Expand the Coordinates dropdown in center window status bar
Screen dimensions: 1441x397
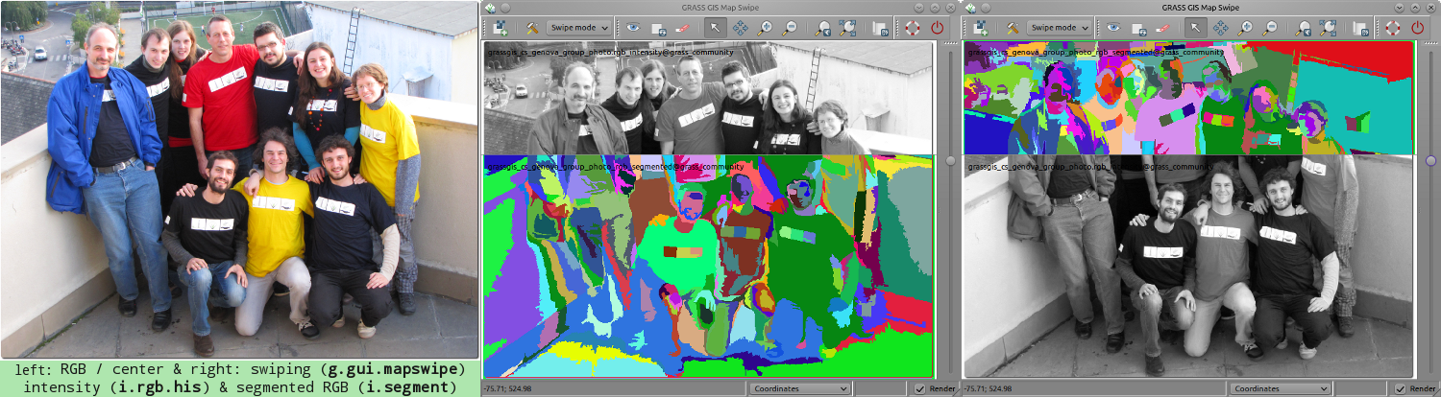(799, 388)
